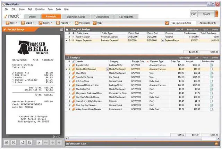Click the scroll-right arrow under receipts

(218, 138)
